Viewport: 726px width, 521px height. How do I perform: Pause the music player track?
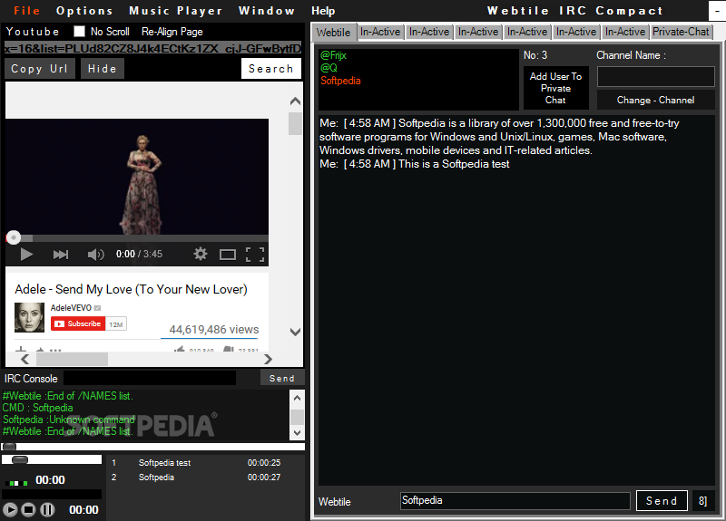(47, 510)
